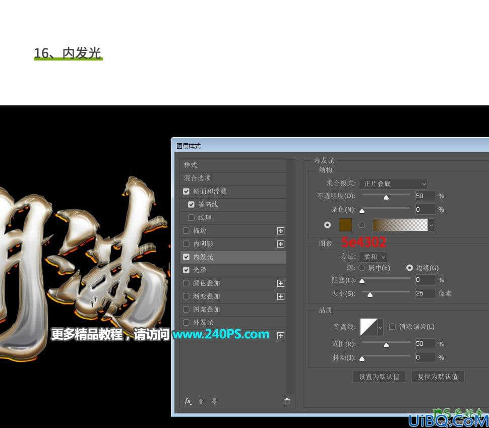Move effect up arrow icon
The width and height of the screenshot is (489, 428).
201,401
